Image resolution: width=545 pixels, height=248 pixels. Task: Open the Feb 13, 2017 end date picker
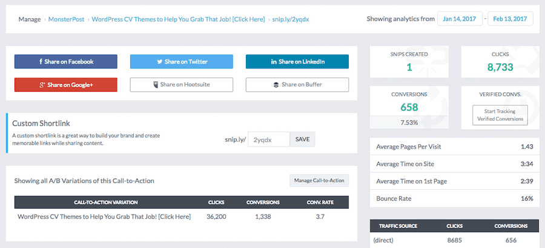click(x=509, y=19)
